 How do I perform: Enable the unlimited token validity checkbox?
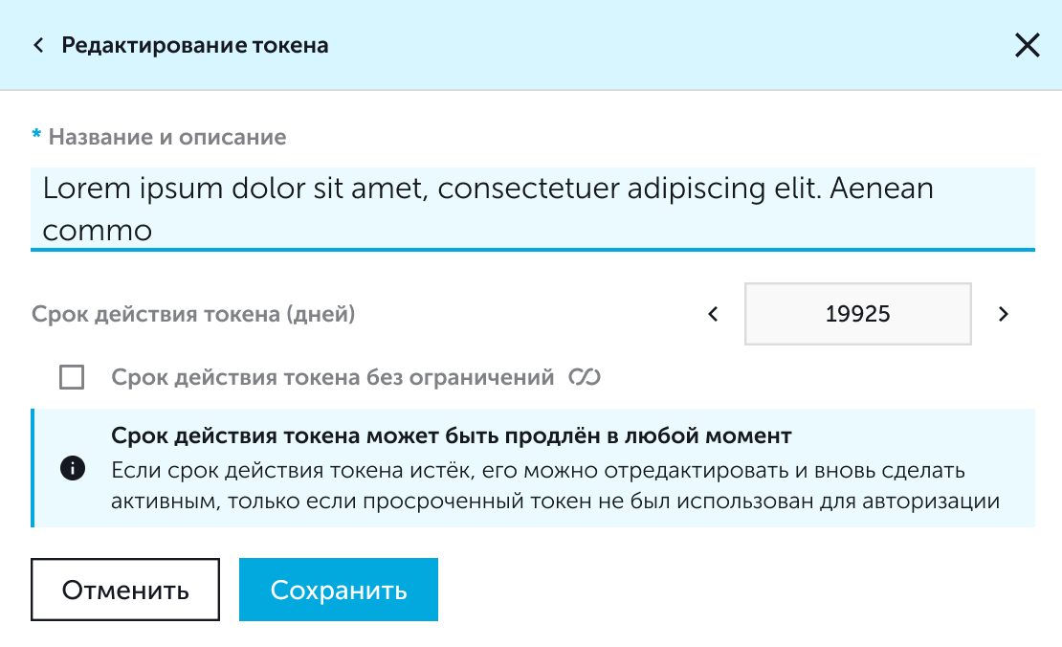tap(72, 377)
